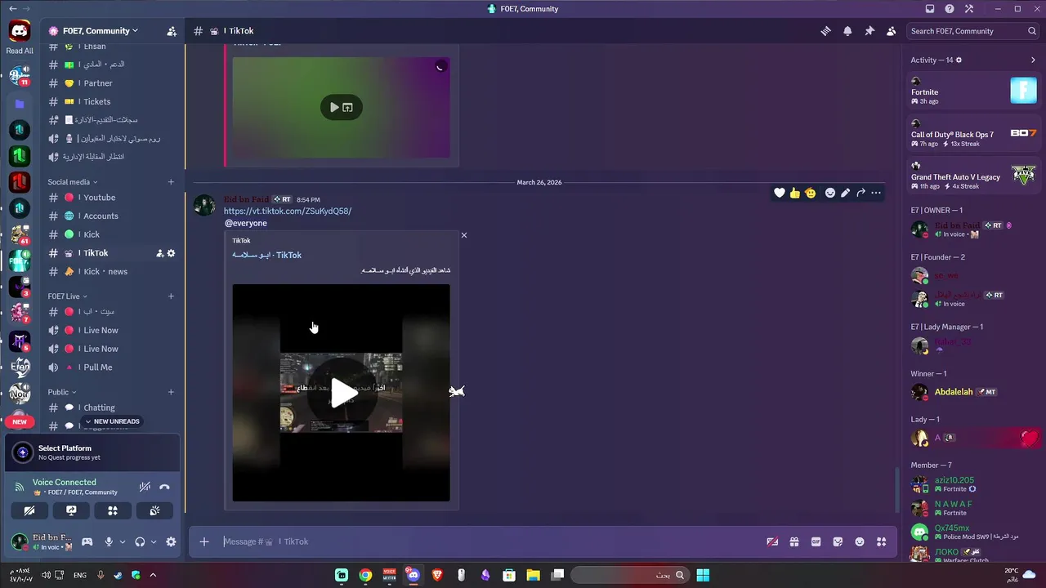
Task: Edit TikTok channel settings gear
Action: [x=171, y=253]
